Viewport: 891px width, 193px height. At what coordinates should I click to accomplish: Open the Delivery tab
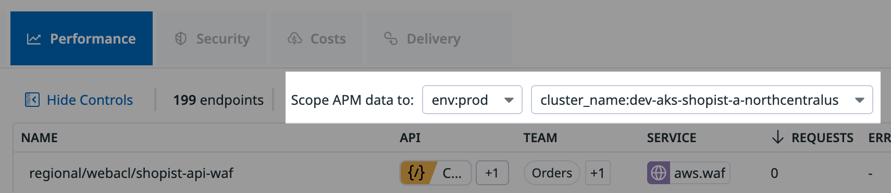pos(439,38)
